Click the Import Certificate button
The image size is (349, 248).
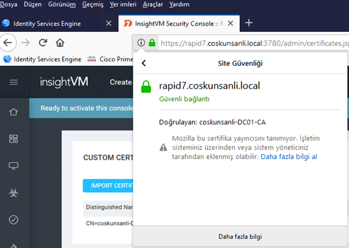[108, 186]
